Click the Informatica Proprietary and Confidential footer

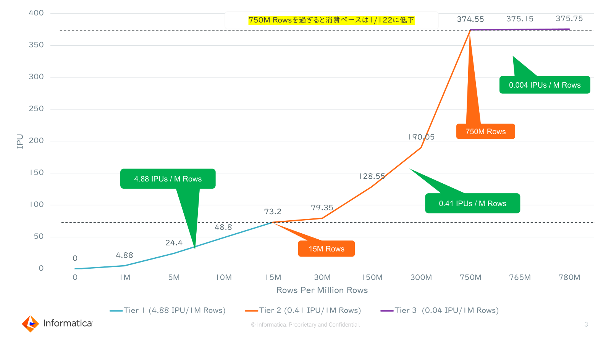click(x=305, y=325)
